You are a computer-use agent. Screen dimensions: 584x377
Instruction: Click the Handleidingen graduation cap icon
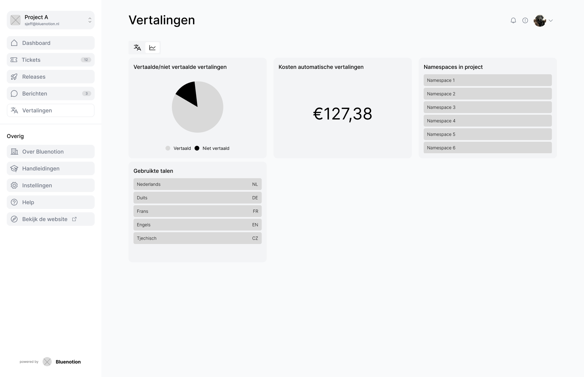click(14, 168)
